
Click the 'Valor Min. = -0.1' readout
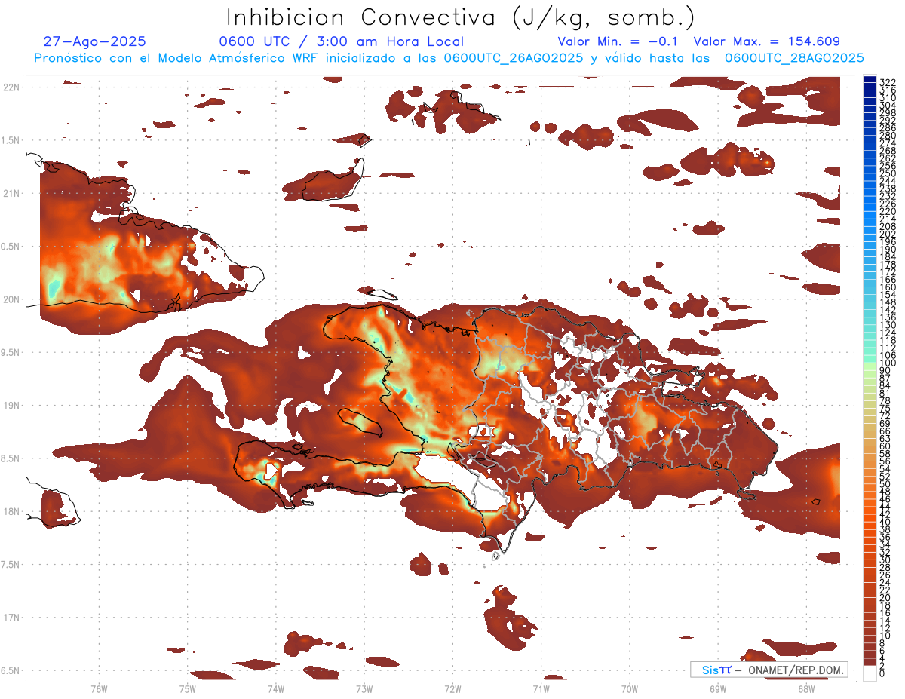click(x=618, y=42)
